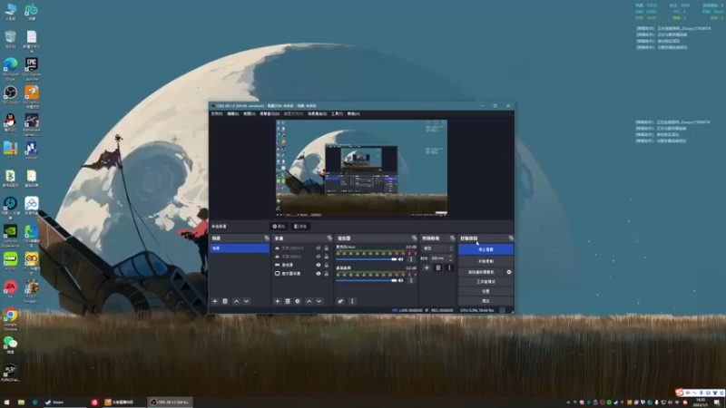Pop out the Controls dock panel
The width and height of the screenshot is (726, 408).
coord(511,238)
